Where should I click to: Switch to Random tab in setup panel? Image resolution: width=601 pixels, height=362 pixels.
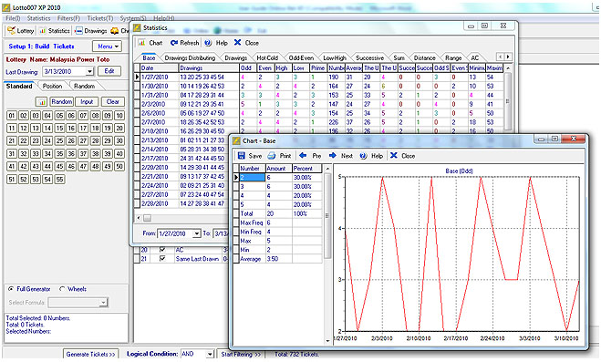[84, 87]
